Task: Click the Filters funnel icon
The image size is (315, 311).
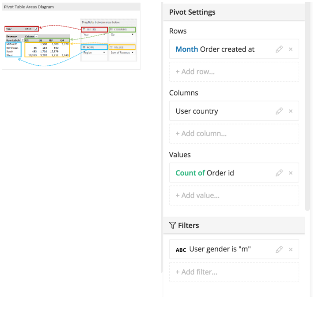Action: point(172,226)
